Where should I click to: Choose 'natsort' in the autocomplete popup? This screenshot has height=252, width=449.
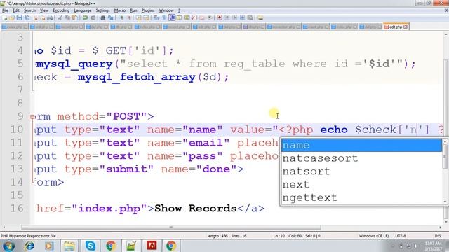click(362, 171)
